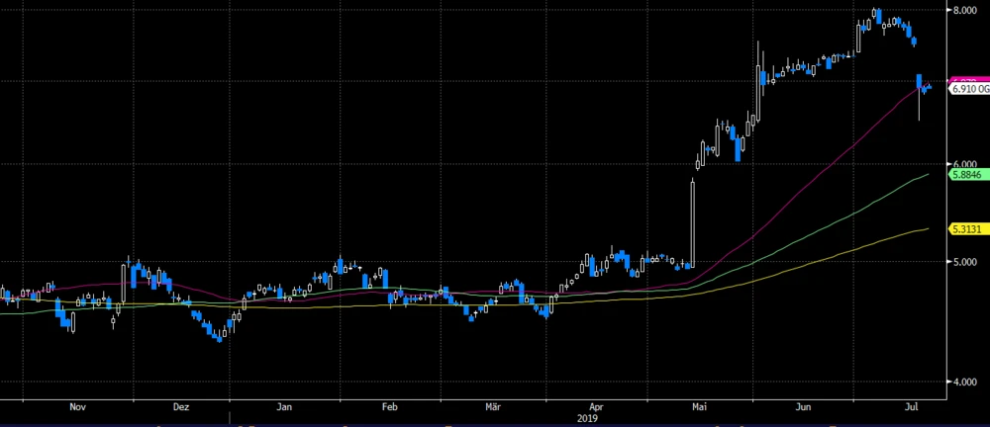Select the Mär label on time axis
Screen dimensions: 990x427
pos(492,406)
